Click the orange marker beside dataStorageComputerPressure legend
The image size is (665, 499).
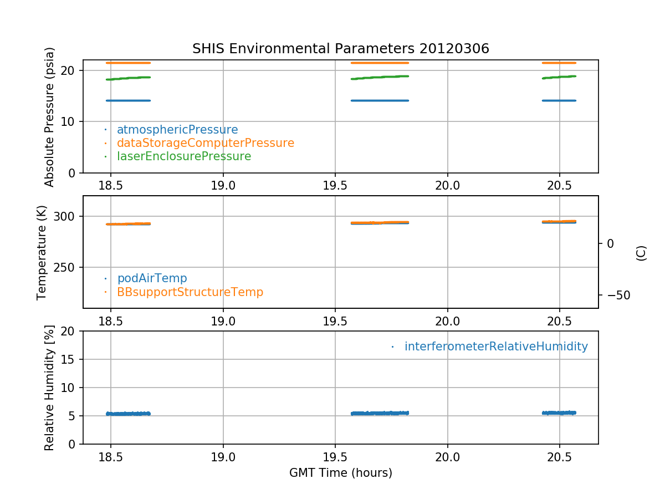coord(105,143)
